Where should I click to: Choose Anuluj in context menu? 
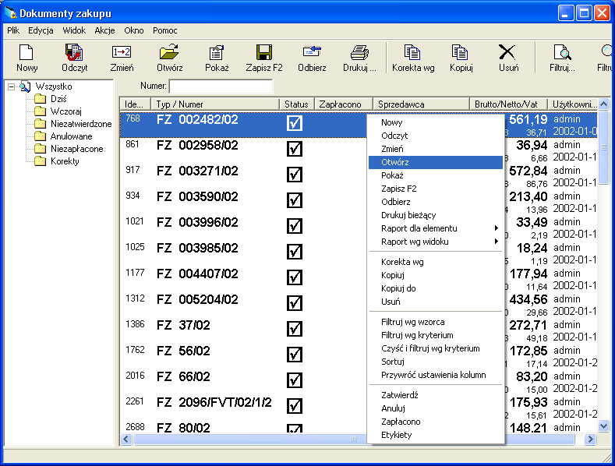click(436, 408)
